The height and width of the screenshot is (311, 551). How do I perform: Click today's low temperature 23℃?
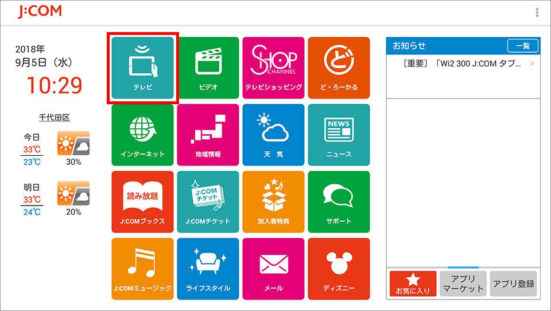32,162
